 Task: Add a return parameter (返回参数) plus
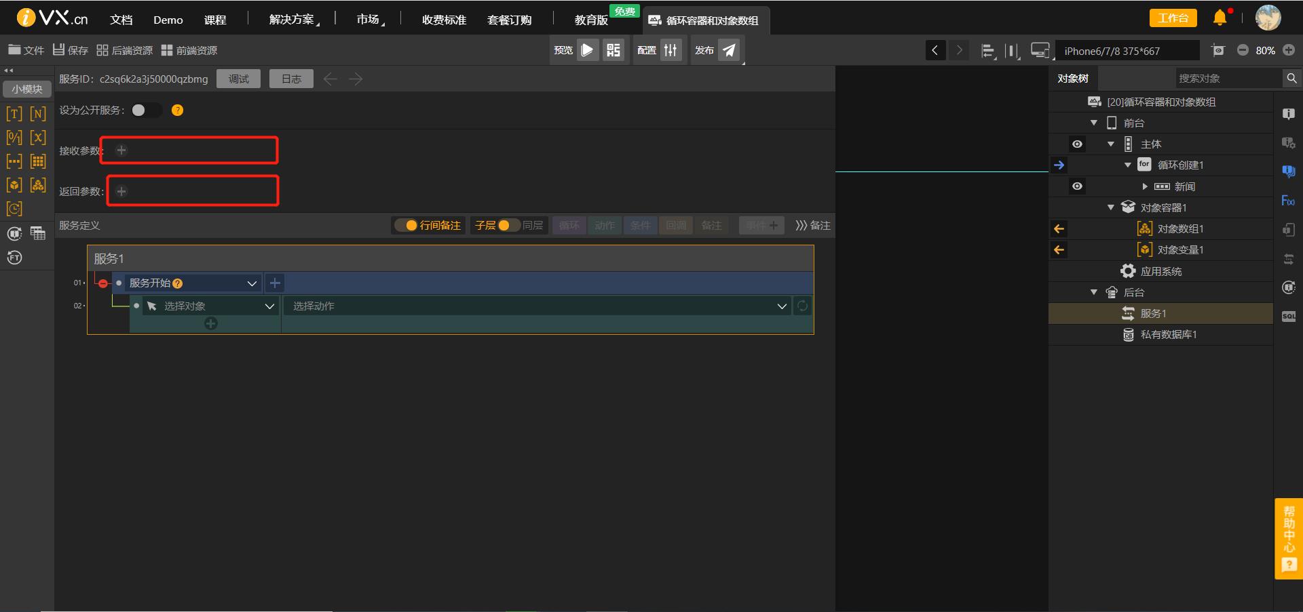121,192
